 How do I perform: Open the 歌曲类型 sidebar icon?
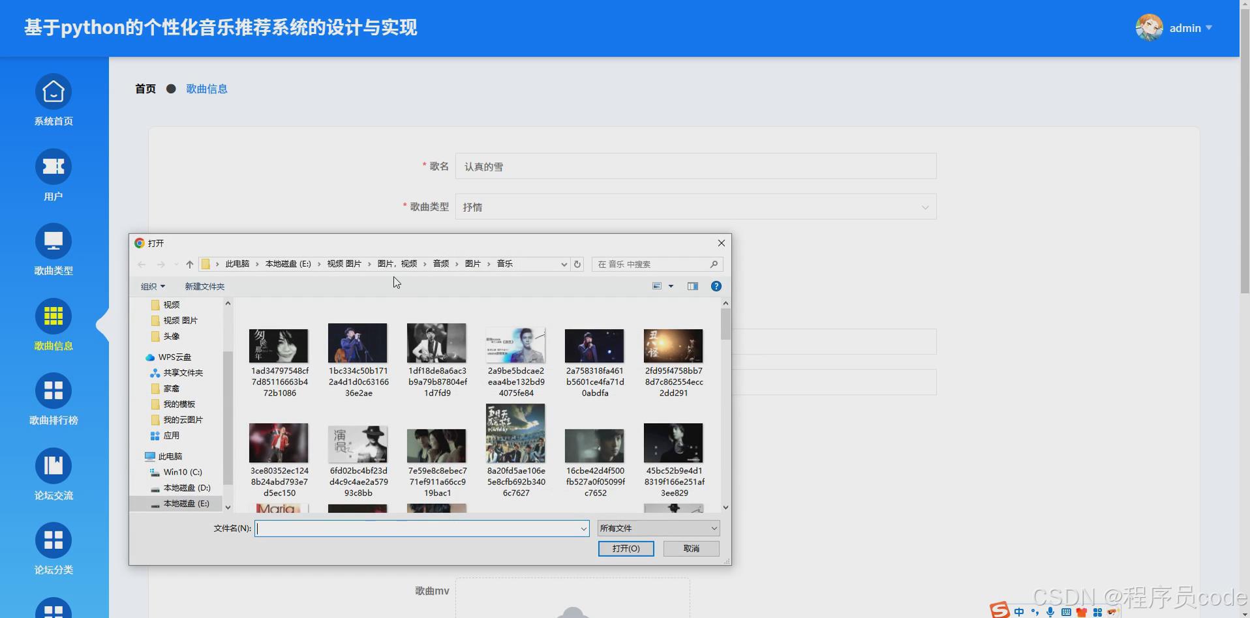point(53,241)
